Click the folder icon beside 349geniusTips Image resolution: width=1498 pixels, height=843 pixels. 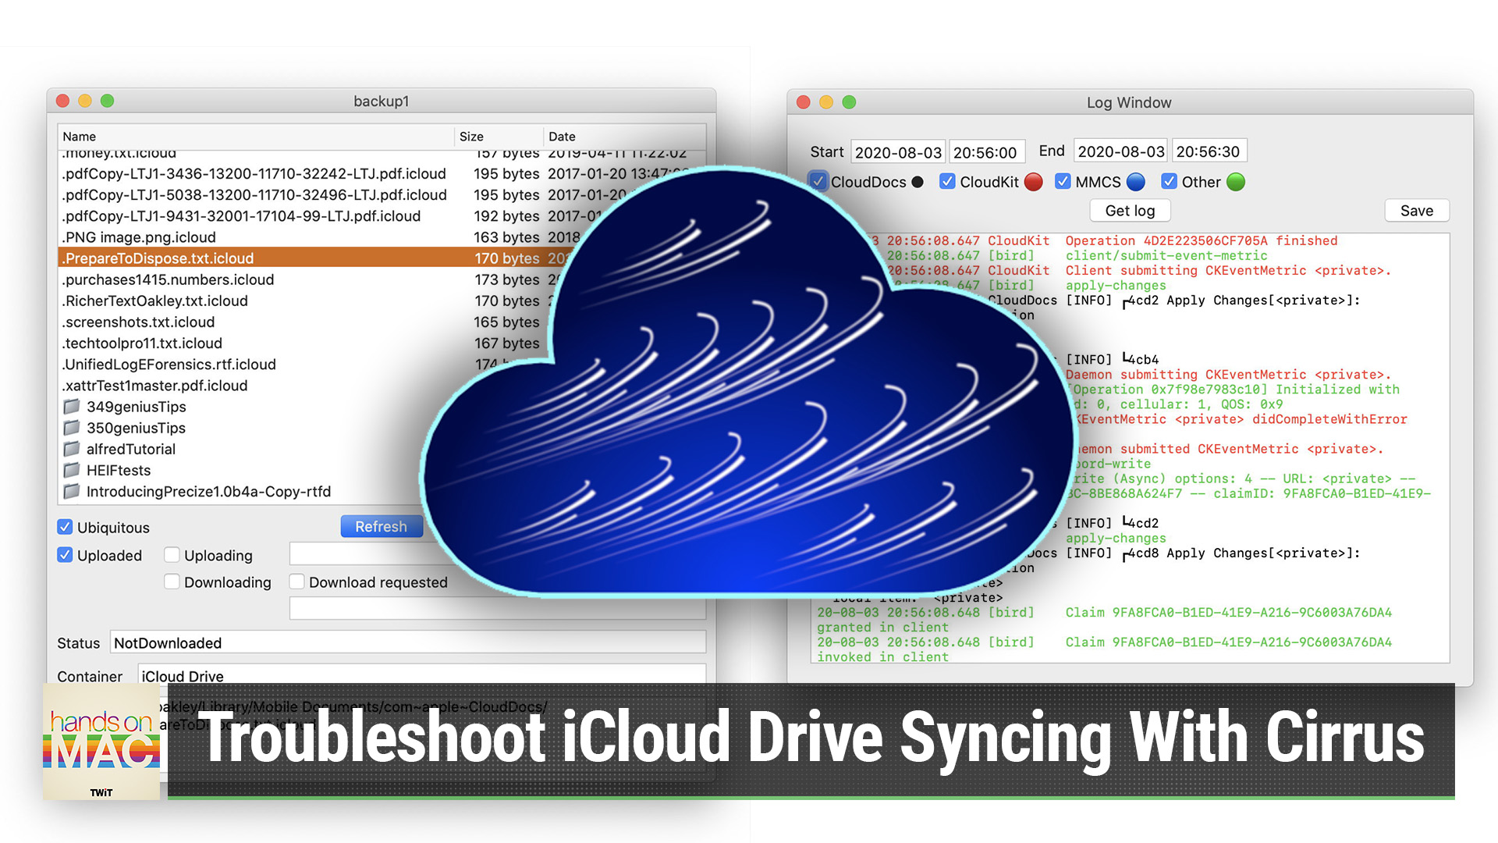(x=72, y=407)
